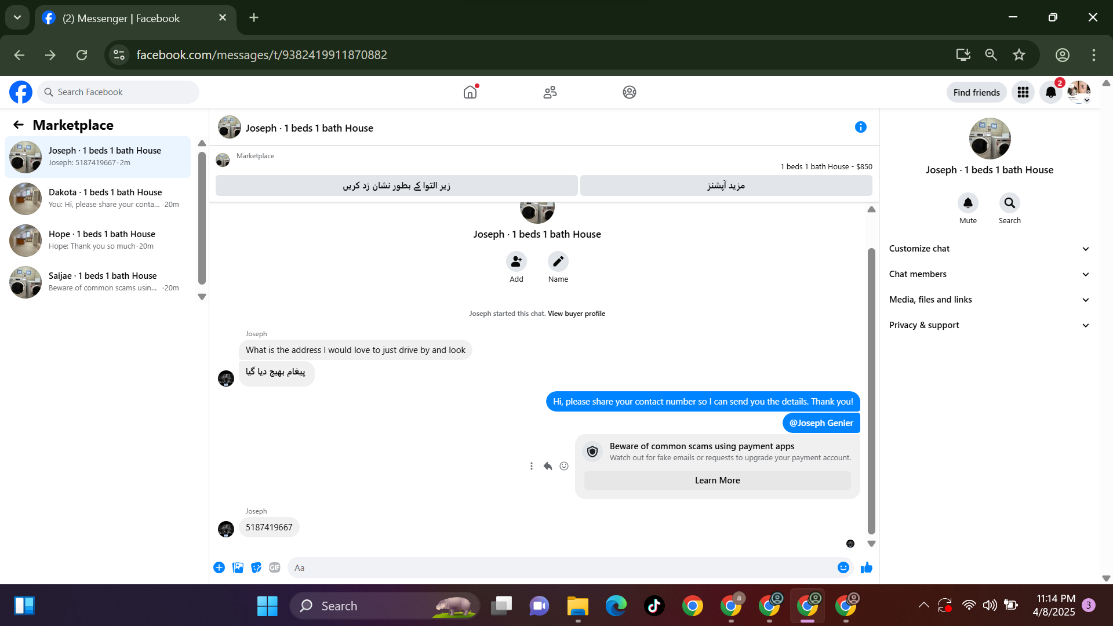
Task: Open TikTok from the Windows taskbar
Action: pos(654,606)
